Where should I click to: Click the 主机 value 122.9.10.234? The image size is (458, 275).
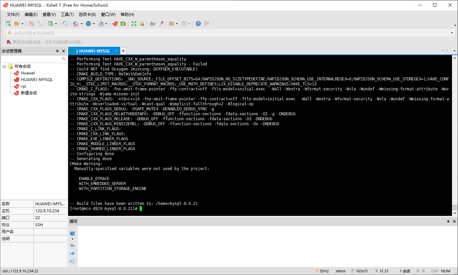point(47,211)
